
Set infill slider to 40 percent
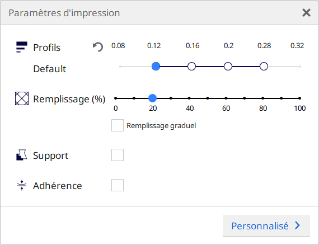tap(189, 98)
